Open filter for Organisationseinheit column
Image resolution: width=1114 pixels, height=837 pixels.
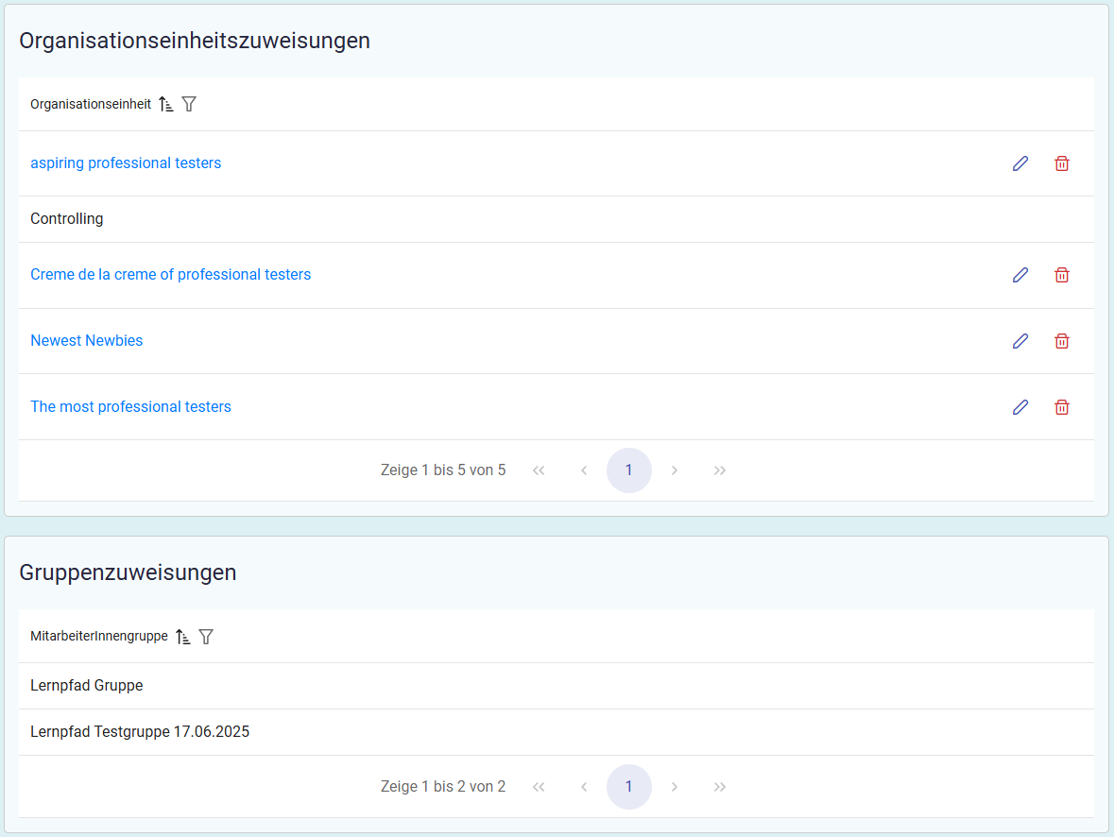[x=189, y=104]
